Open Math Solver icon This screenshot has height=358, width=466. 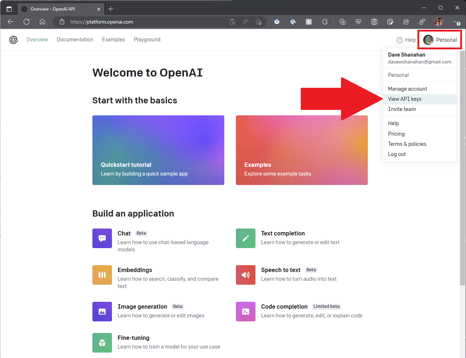point(374,22)
